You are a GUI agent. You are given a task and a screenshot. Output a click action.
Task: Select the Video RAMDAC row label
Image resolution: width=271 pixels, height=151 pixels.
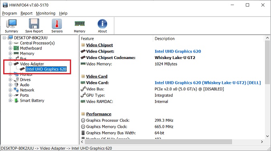100,102
